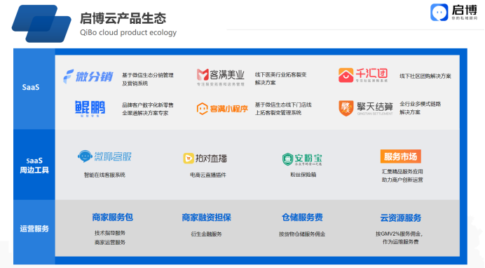Screen dimensions: 485x268
Task: Click the 助力商户创新运营 text
Action: coord(402,180)
